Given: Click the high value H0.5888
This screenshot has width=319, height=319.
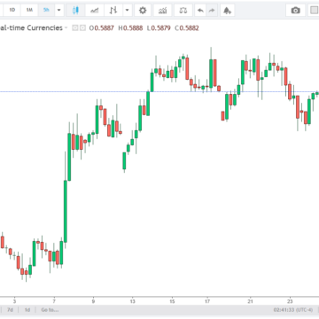Looking at the screenshot, I should [x=130, y=28].
